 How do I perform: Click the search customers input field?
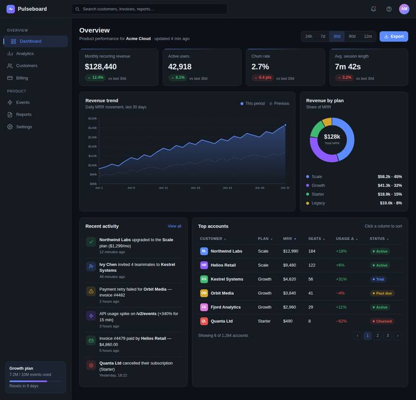click(149, 9)
